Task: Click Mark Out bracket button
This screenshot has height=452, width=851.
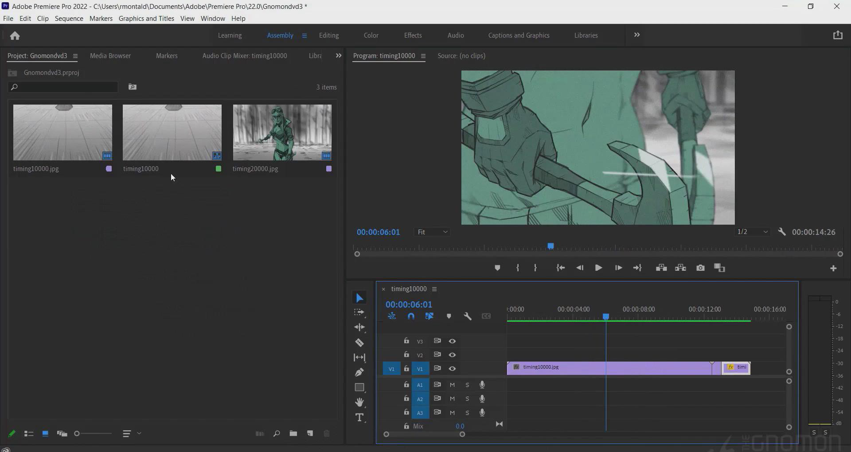Action: [535, 268]
